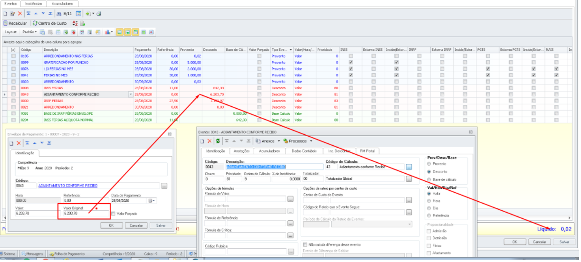Tick row checkbox for GRATIFICACAO POR FUNCAO
Screen dimensions: 581x262
(x=13, y=62)
